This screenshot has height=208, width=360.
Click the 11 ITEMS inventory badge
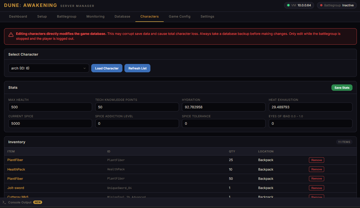click(x=344, y=142)
